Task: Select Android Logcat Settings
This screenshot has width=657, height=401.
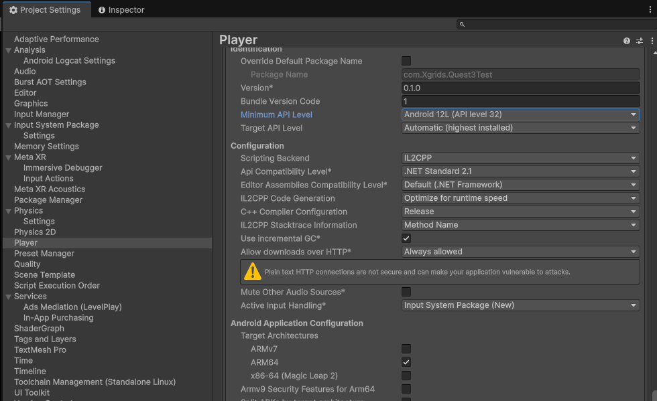Action: point(69,60)
